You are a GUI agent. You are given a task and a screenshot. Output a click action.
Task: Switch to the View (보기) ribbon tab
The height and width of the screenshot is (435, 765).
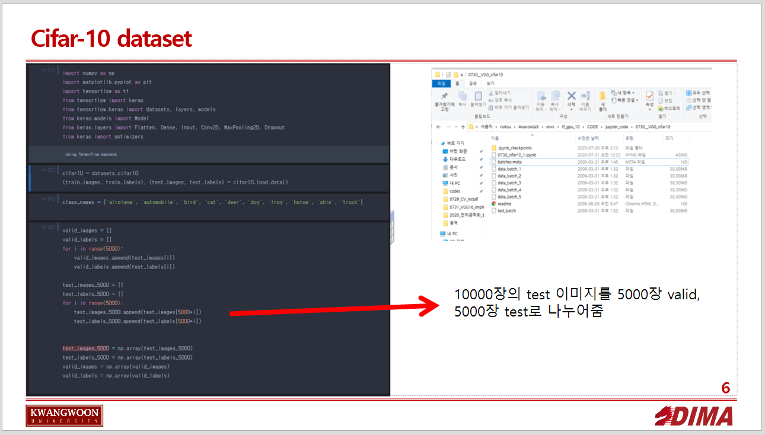pyautogui.click(x=490, y=84)
